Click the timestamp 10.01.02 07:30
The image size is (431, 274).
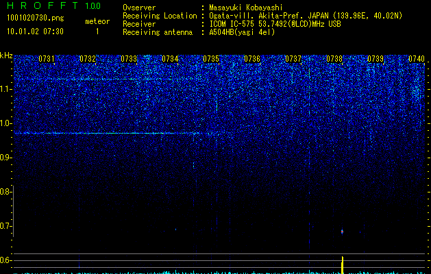point(35,32)
